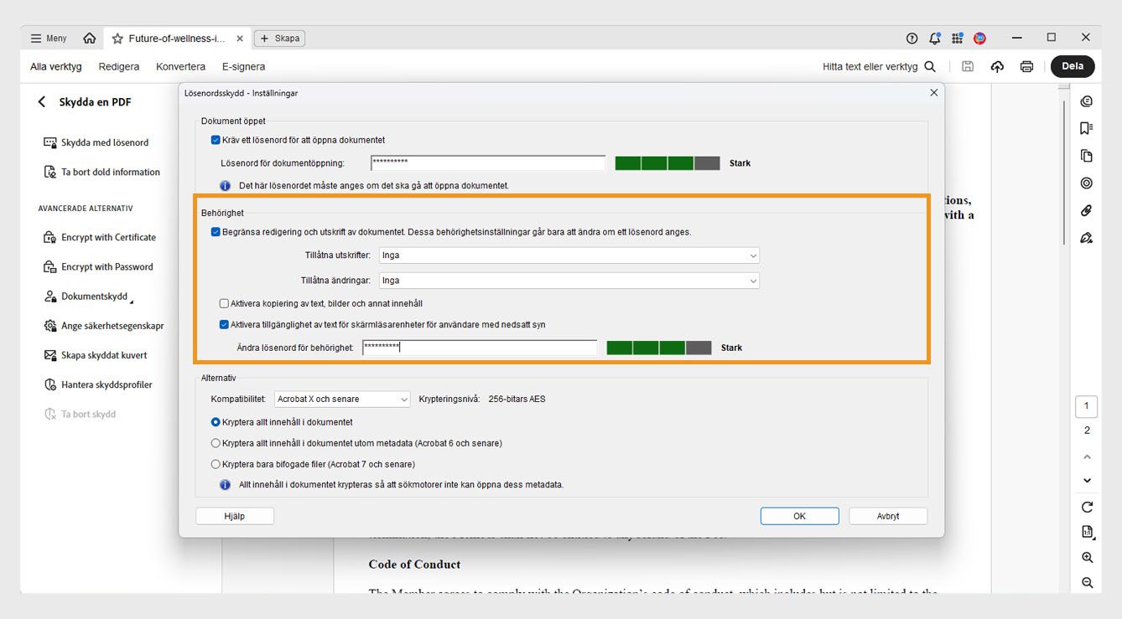Image resolution: width=1122 pixels, height=619 pixels.
Task: Confirm the dialog with OK
Action: coord(799,516)
